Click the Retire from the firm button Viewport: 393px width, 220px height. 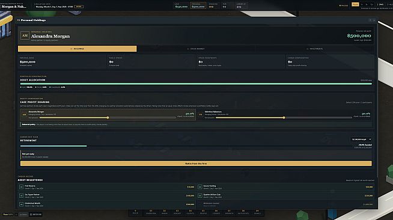[196, 163]
